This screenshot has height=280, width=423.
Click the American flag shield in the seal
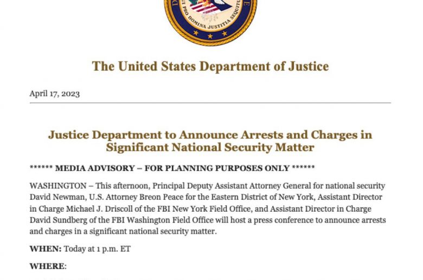click(205, 8)
